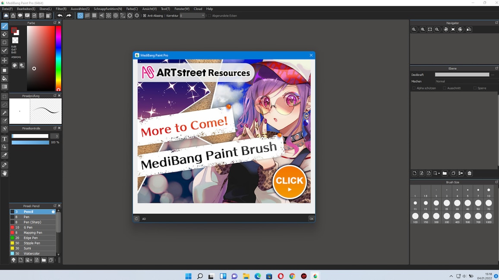Image resolution: width=499 pixels, height=280 pixels.
Task: Open the Schnappfunktion(N) menu
Action: (108, 9)
